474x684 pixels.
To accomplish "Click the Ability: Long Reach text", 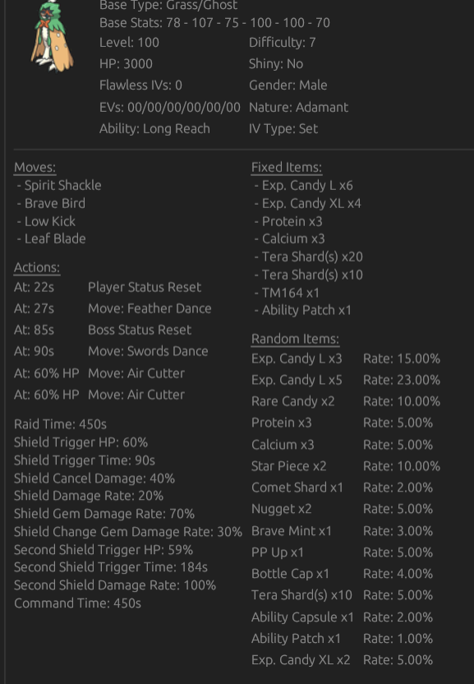I will [x=154, y=129].
